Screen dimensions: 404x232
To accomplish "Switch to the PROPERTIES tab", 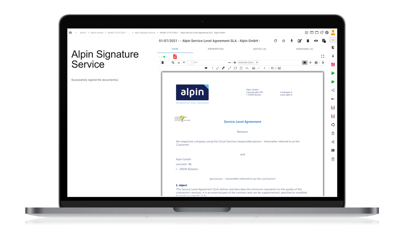I will 216,49.
